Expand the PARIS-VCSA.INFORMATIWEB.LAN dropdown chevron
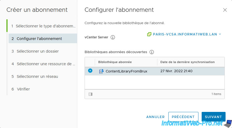The height and width of the screenshot is (128, 232). (220, 34)
